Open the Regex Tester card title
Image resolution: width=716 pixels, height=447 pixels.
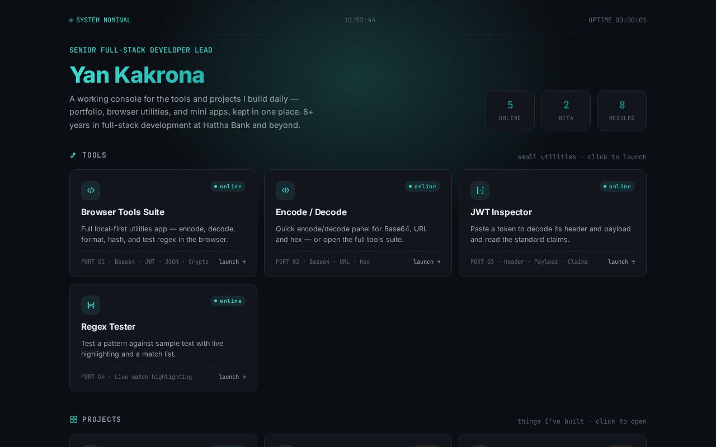(x=108, y=327)
